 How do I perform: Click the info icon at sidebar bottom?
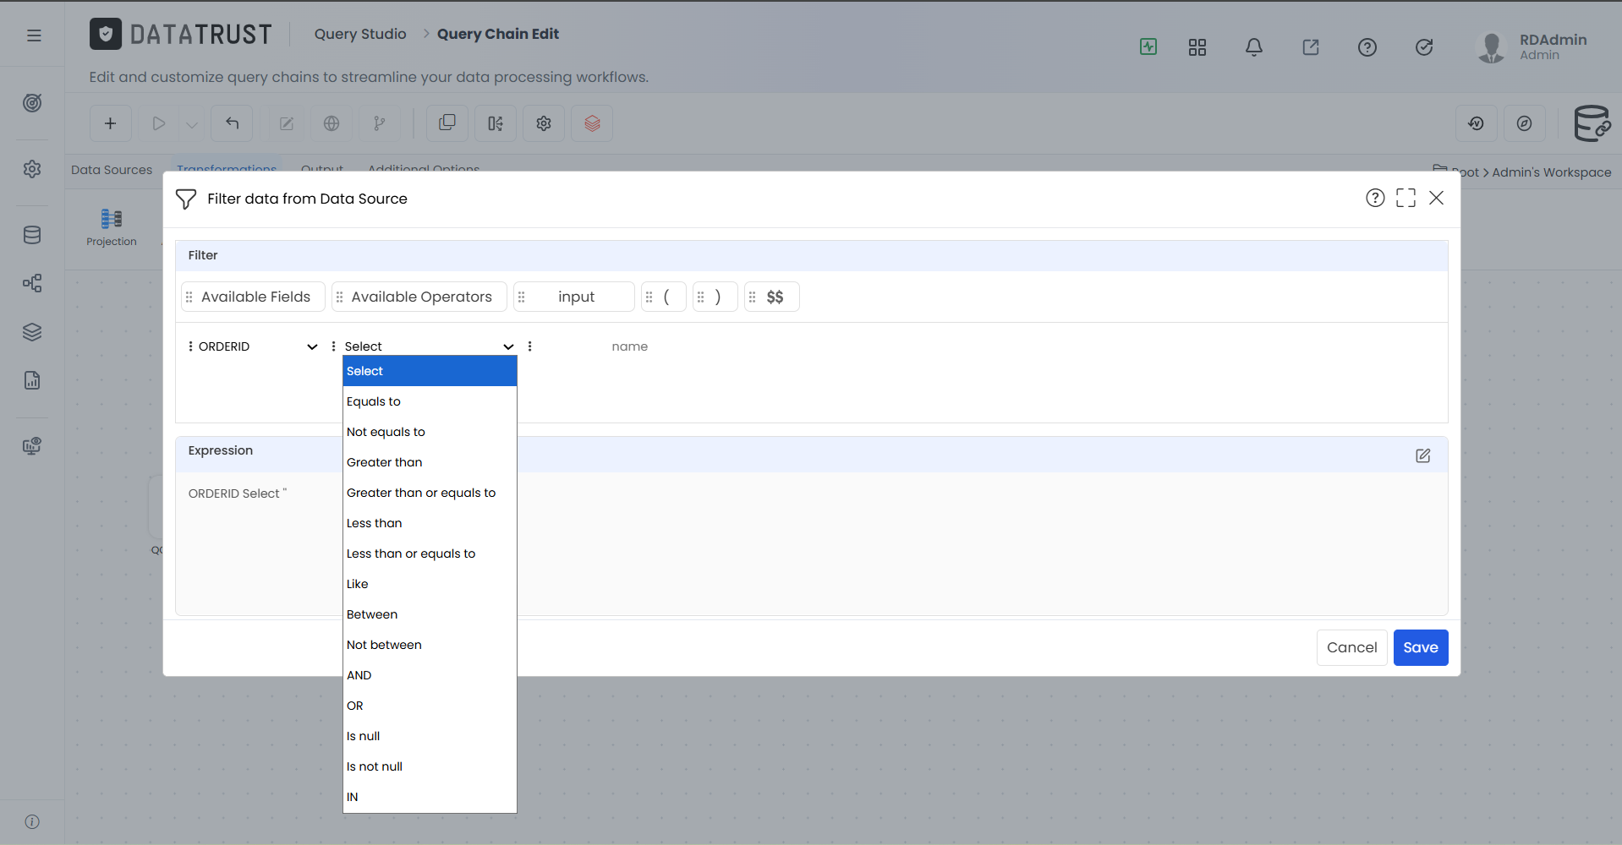click(x=32, y=821)
